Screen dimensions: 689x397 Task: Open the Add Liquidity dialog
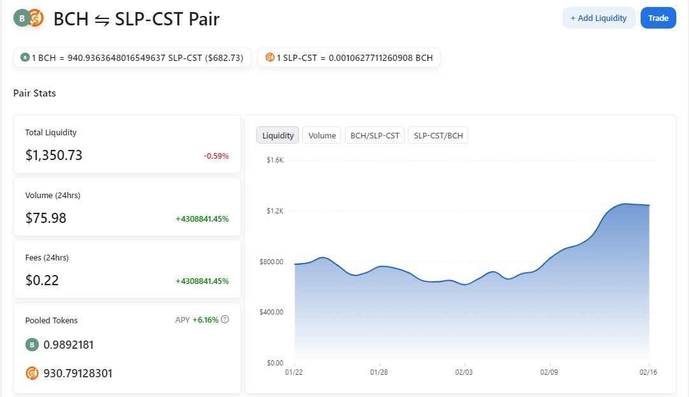[x=599, y=18]
